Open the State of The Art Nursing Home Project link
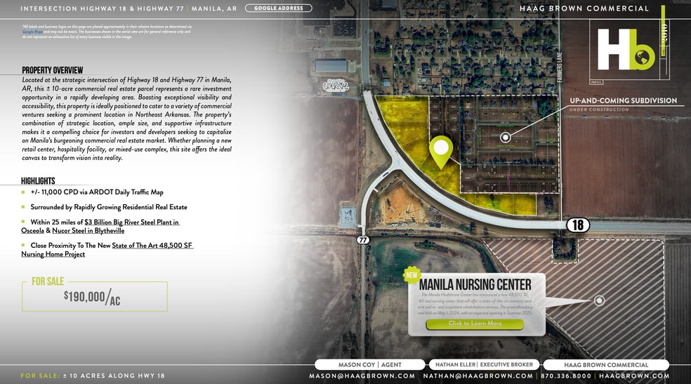The image size is (691, 384). coord(152,246)
